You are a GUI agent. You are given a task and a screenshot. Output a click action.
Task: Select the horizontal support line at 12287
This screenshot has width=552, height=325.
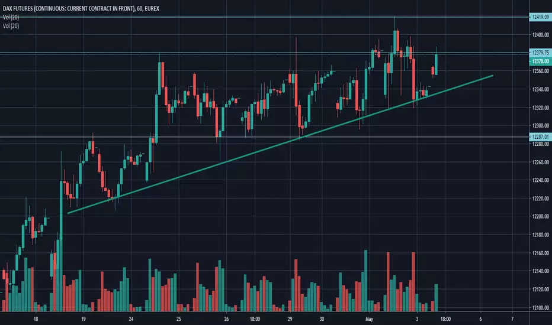click(x=264, y=137)
